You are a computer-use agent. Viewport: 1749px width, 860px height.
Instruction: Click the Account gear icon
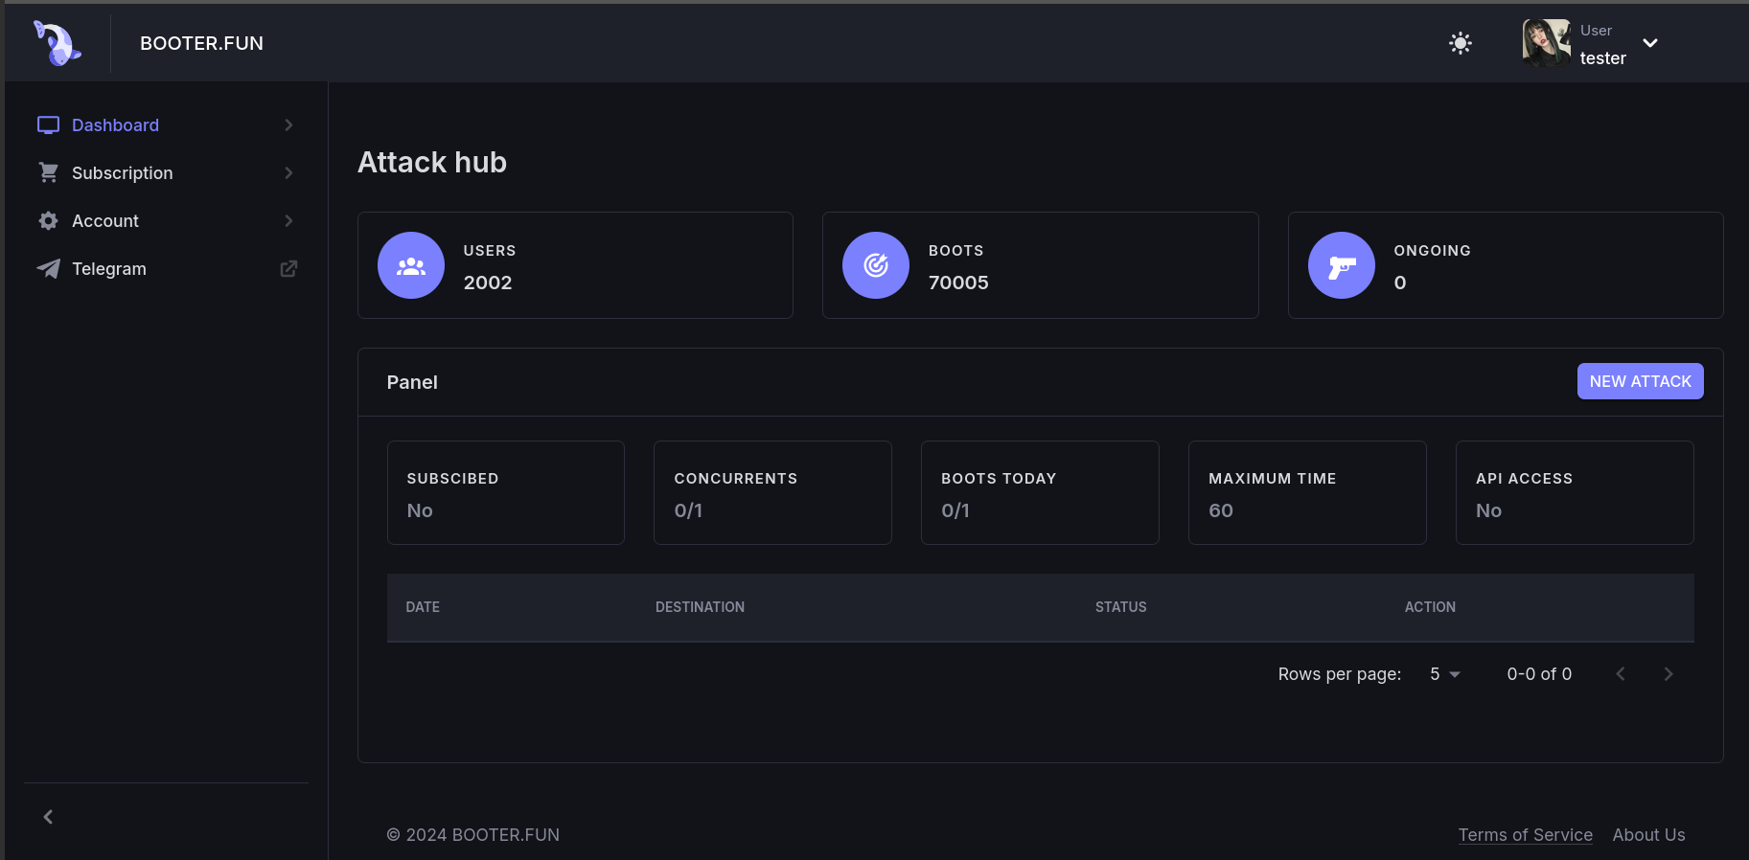tap(49, 220)
